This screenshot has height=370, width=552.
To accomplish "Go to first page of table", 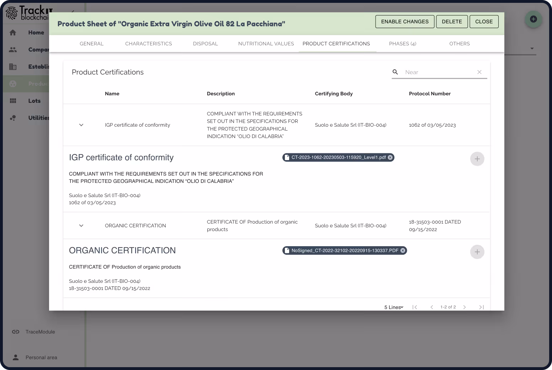I will pyautogui.click(x=415, y=307).
